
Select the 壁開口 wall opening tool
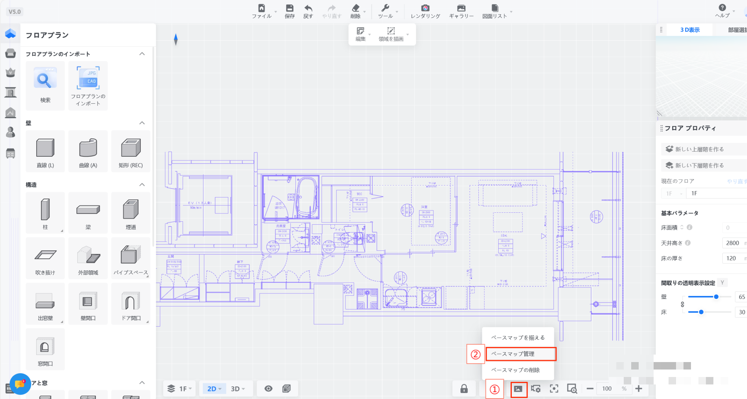click(x=88, y=304)
